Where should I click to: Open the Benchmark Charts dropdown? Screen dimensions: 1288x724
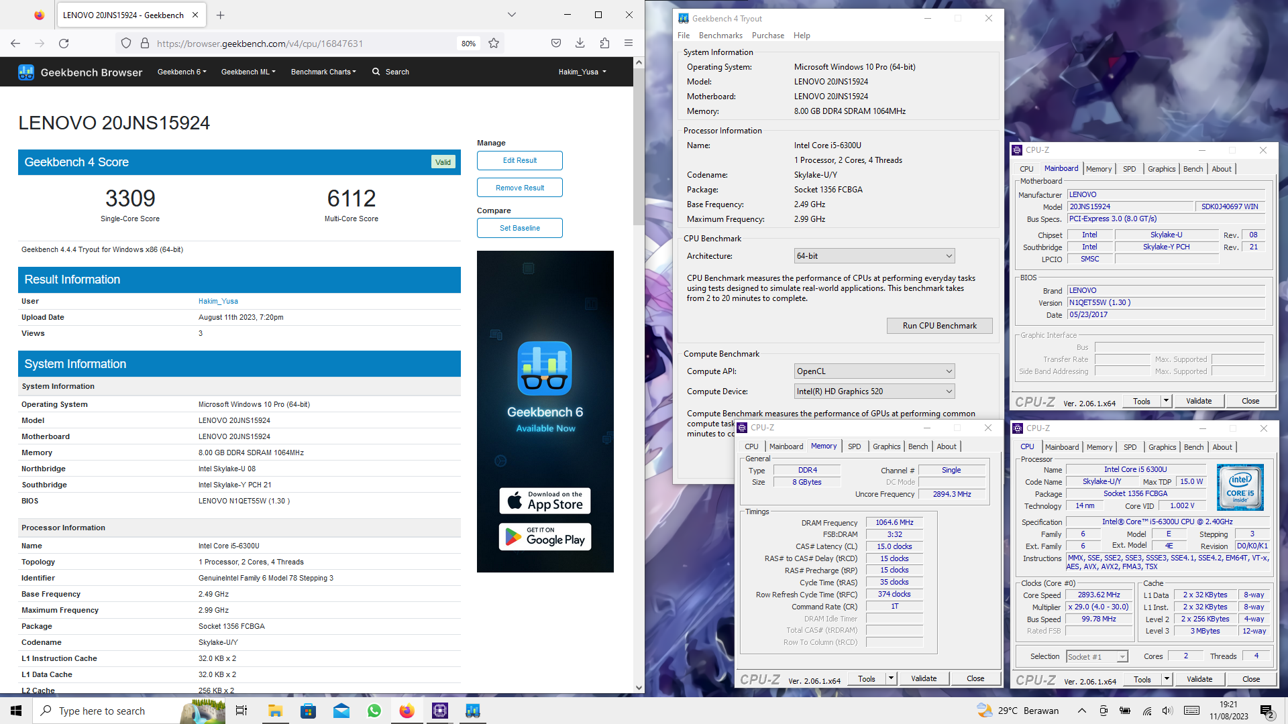pyautogui.click(x=323, y=72)
